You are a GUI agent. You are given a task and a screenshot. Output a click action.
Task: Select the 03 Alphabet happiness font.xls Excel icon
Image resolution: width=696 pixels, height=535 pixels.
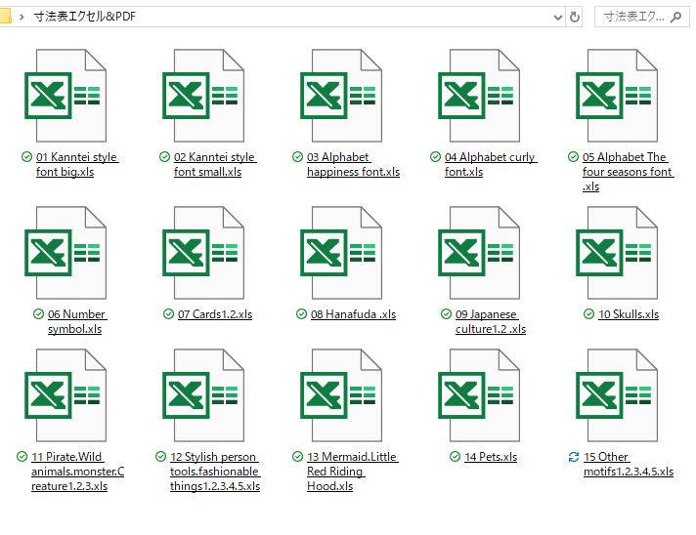click(x=341, y=96)
